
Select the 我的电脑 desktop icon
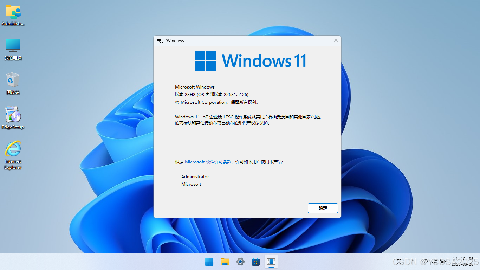[x=13, y=49]
